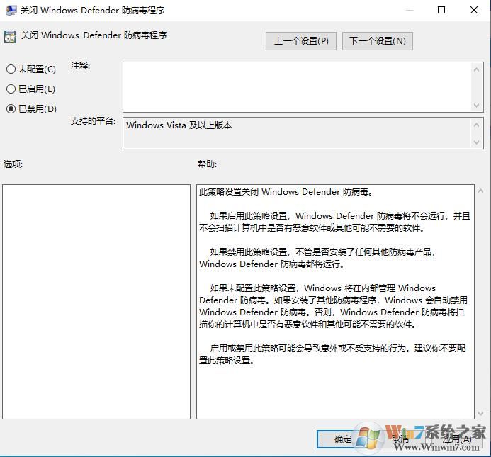This screenshot has height=457, width=491.
Task: Select the 未配置(C) radio option
Action: pyautogui.click(x=31, y=69)
